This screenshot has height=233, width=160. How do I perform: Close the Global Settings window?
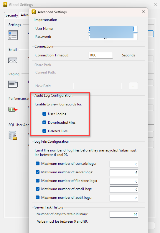click(x=155, y=5)
